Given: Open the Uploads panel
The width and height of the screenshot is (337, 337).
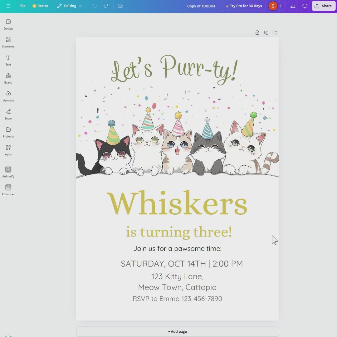Looking at the screenshot, I should [8, 96].
